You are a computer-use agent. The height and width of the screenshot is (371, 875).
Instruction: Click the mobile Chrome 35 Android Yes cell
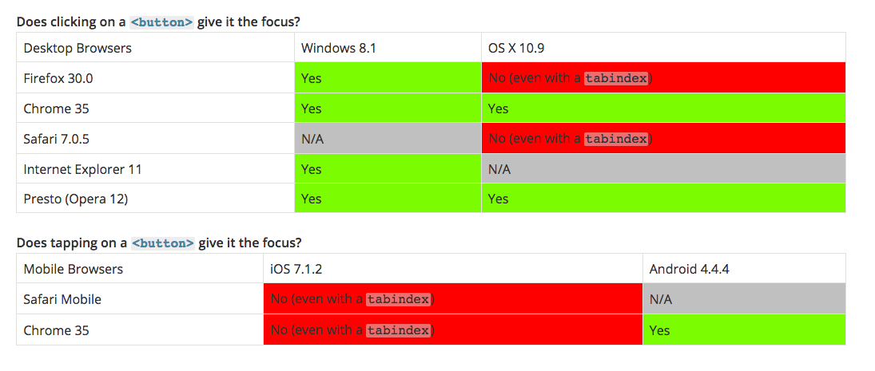pyautogui.click(x=744, y=330)
